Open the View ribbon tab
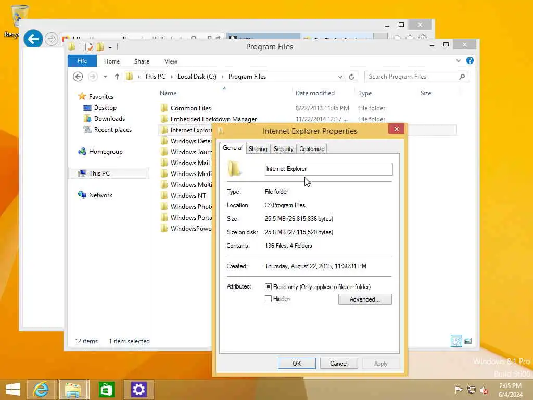Screen dimensions: 533x400 tap(171, 61)
